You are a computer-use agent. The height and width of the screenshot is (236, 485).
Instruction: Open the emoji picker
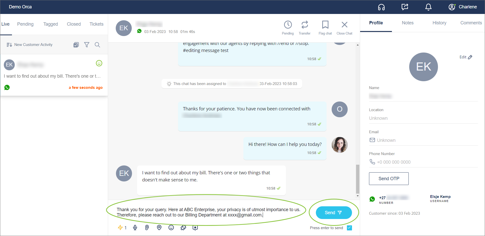pos(171,228)
